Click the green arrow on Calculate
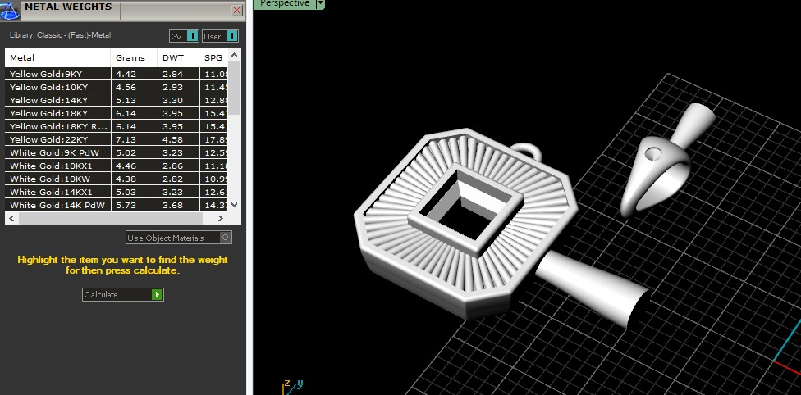The height and width of the screenshot is (395, 801). click(158, 294)
